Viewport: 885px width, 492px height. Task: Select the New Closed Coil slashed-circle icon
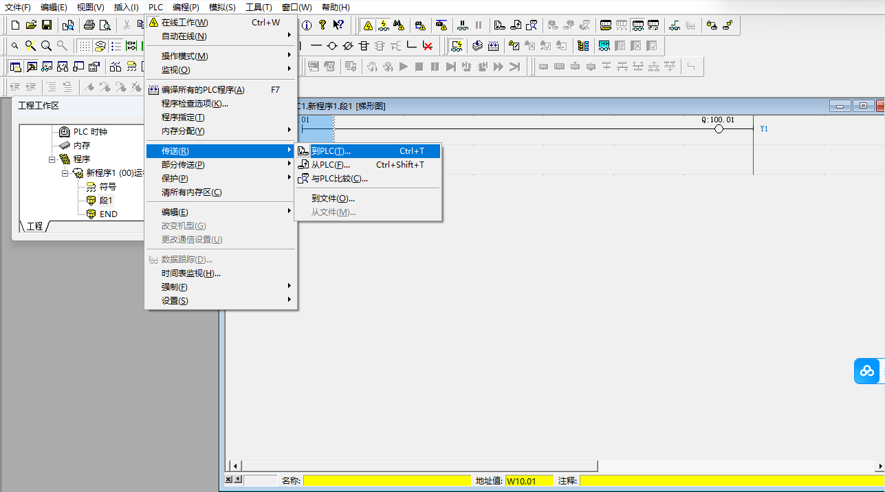click(348, 46)
